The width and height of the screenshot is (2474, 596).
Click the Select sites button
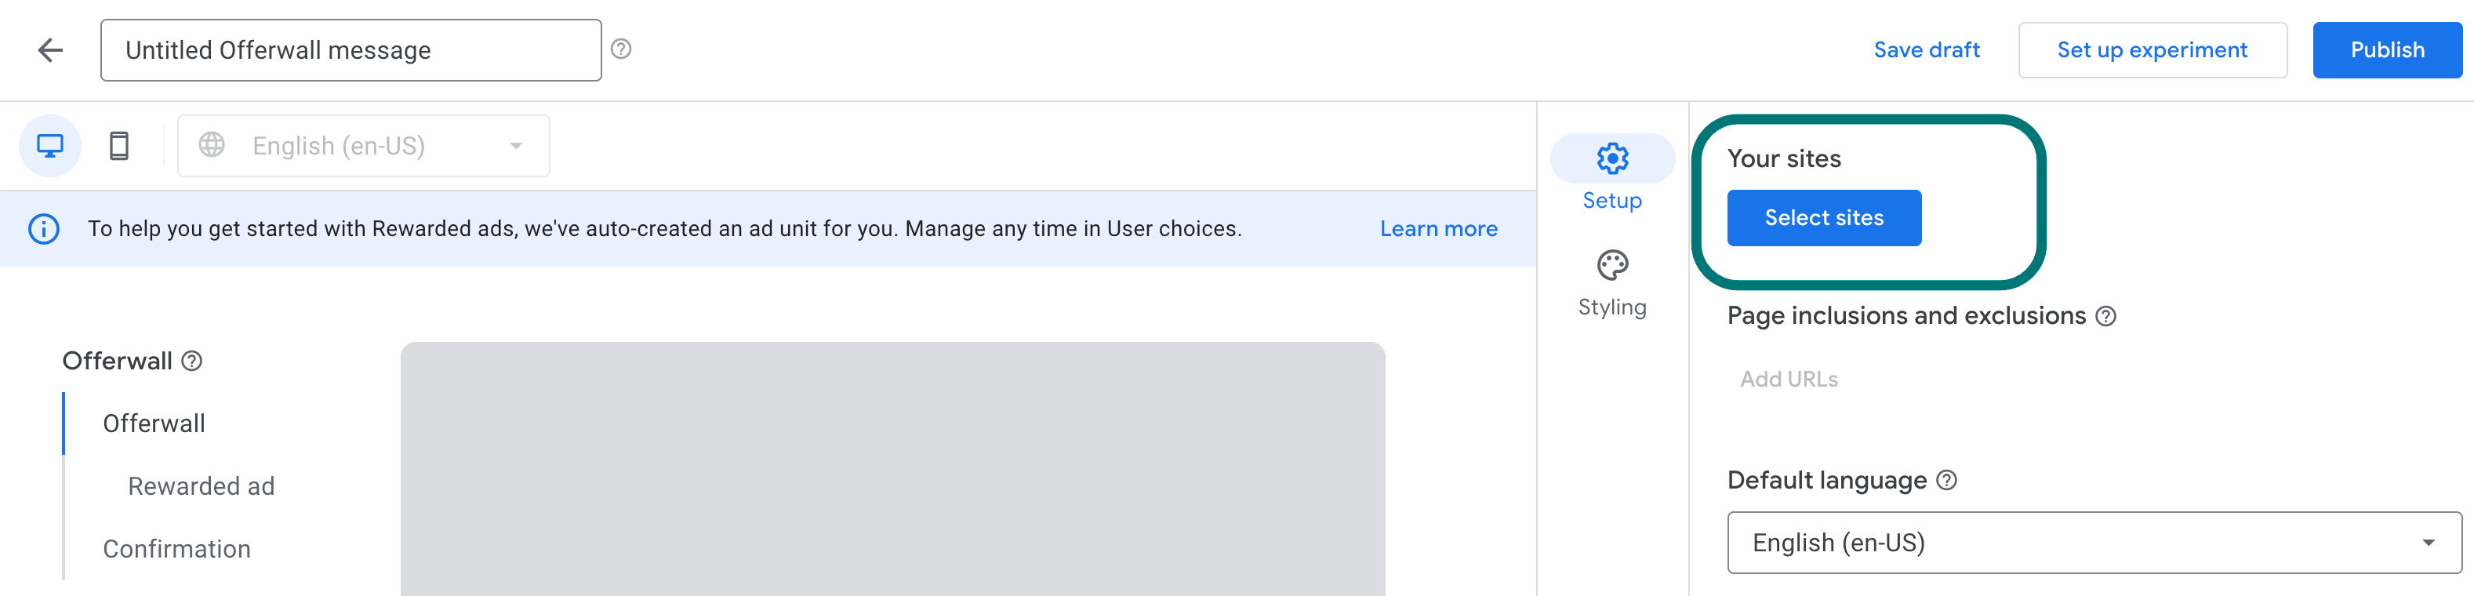click(x=1824, y=218)
